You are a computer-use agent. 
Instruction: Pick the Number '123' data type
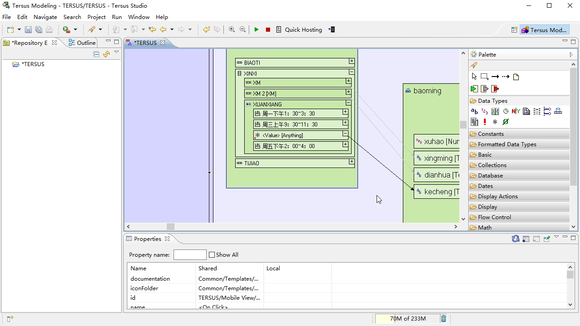pyautogui.click(x=485, y=111)
